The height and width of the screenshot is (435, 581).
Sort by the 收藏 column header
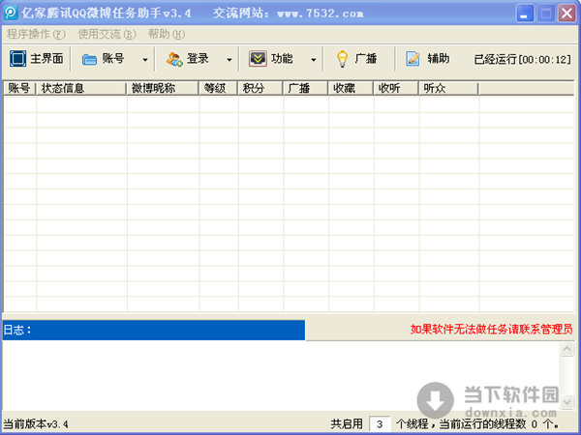click(352, 88)
